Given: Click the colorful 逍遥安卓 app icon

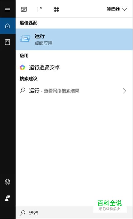Looking at the screenshot, I should click(22, 67).
